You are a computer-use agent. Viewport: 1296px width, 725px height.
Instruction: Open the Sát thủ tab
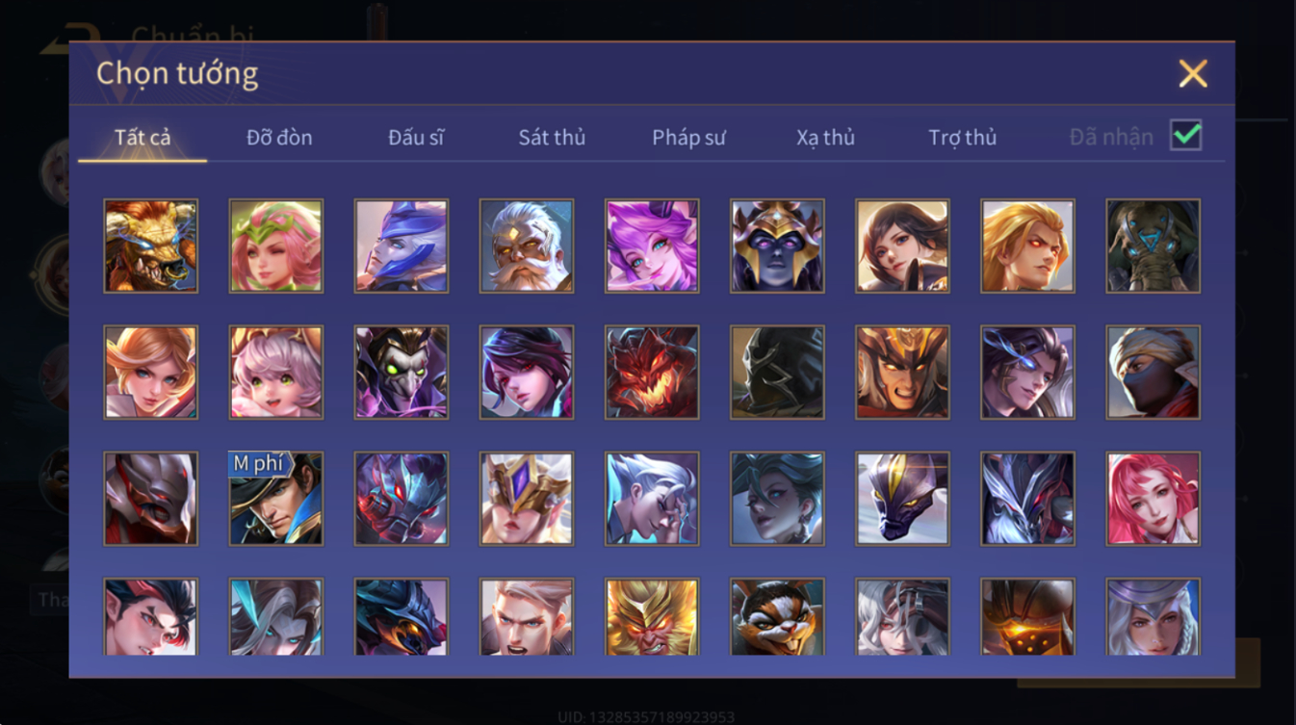pyautogui.click(x=552, y=138)
